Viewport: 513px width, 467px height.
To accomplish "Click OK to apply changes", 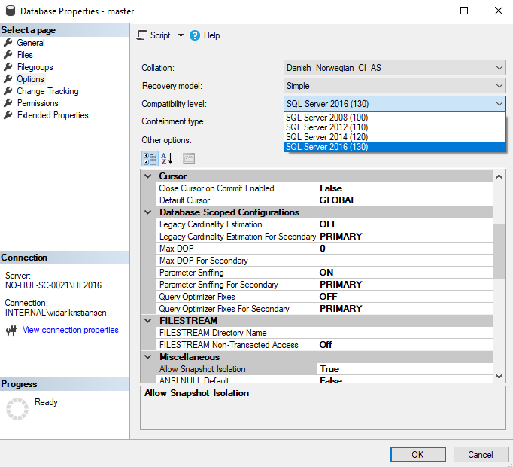I will 417,455.
